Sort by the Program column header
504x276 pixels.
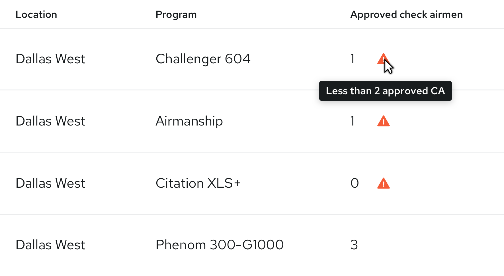point(176,14)
